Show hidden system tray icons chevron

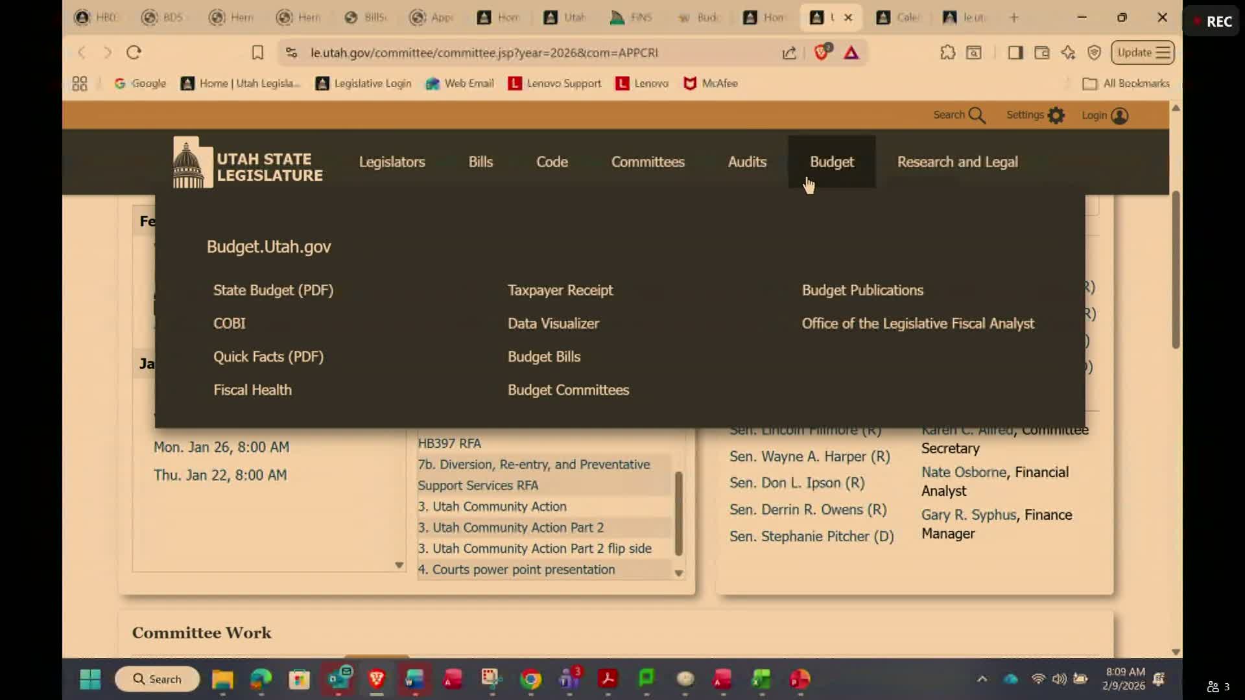click(982, 679)
